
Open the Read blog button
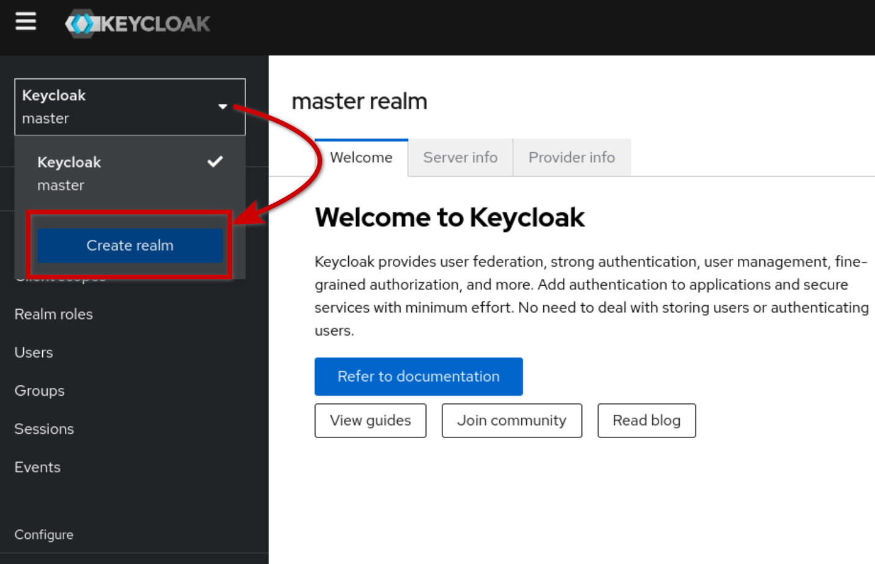646,420
